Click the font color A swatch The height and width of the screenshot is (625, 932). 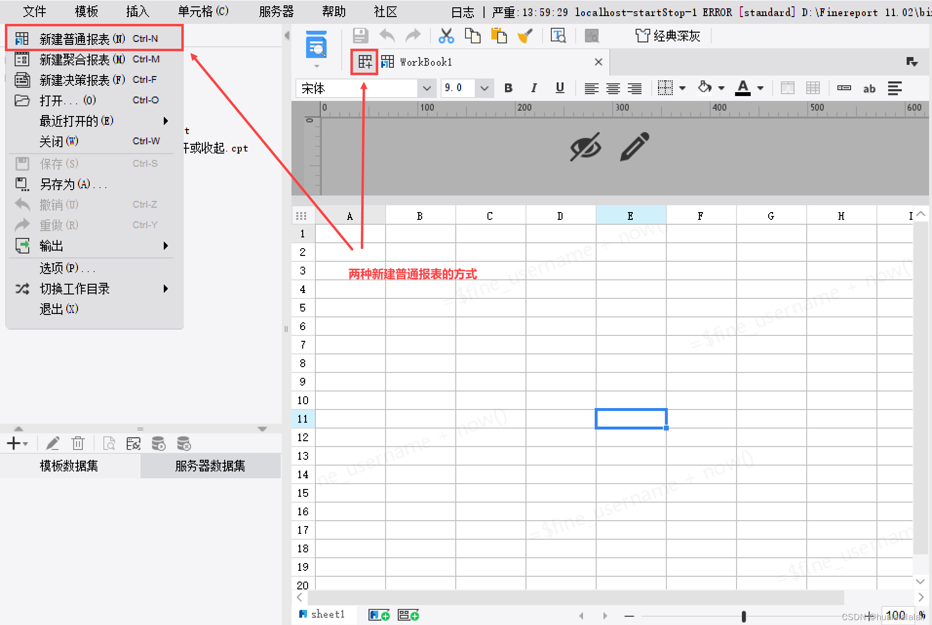coord(743,88)
